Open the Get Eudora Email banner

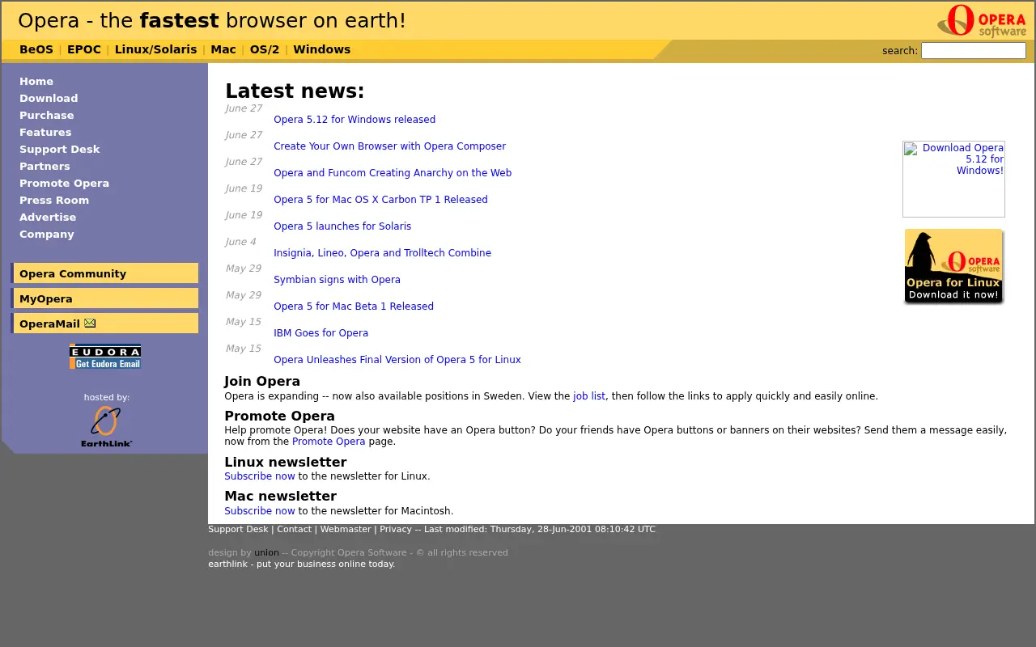click(x=105, y=357)
